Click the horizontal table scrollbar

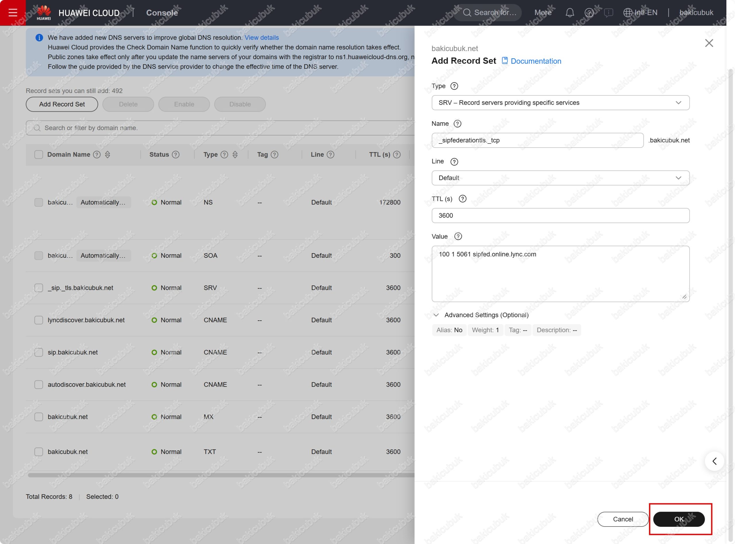point(220,475)
